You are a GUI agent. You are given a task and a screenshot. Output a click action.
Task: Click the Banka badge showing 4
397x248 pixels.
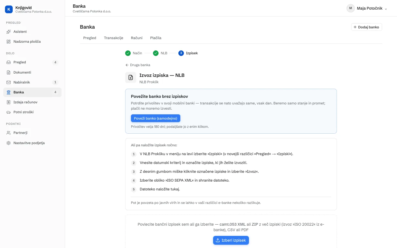[x=55, y=92]
